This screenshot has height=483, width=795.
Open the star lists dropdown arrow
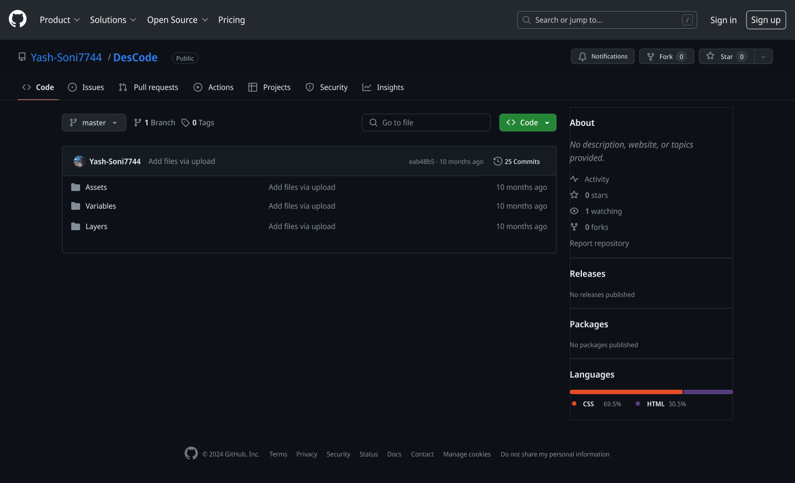click(764, 56)
